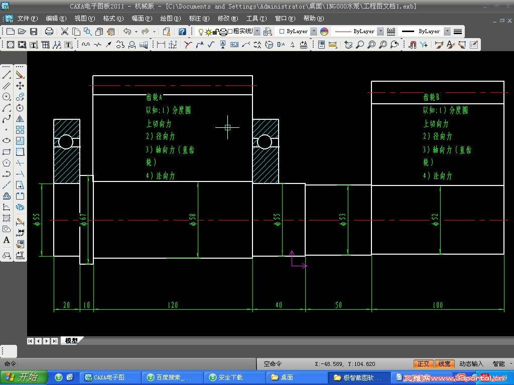This screenshot has height=385, width=514.
Task: Open the 桌面 folder taskbar button
Action: pyautogui.click(x=297, y=377)
